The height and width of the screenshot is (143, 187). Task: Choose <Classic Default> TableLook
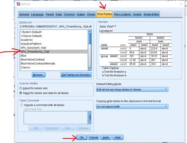[54, 36]
